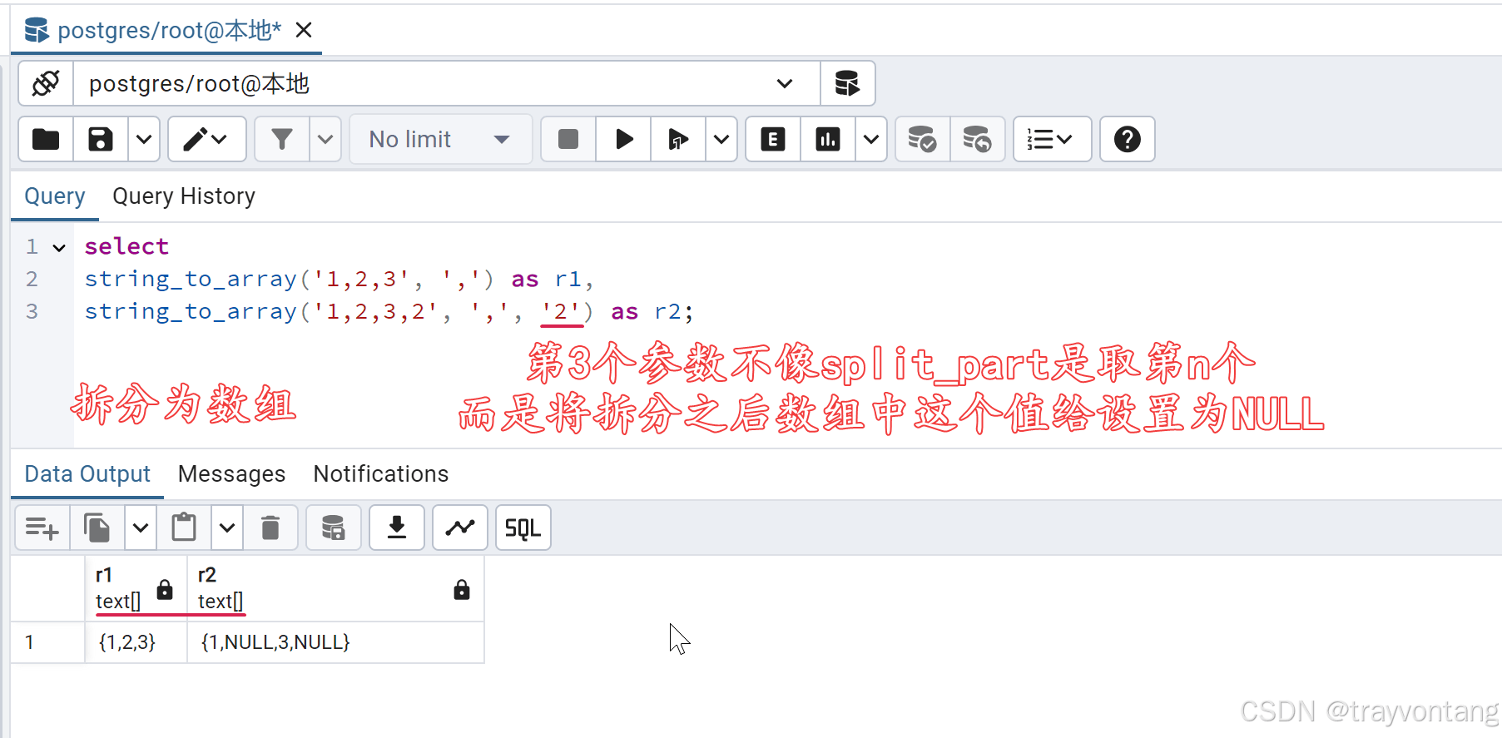Open the No limit rows dropdown
Viewport: 1502px width, 738px height.
point(440,139)
